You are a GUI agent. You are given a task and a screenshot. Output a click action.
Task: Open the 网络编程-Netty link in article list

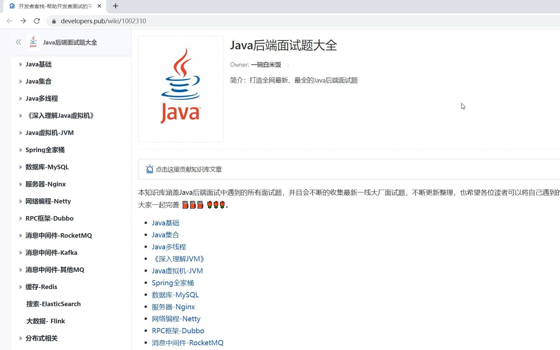[x=176, y=318]
